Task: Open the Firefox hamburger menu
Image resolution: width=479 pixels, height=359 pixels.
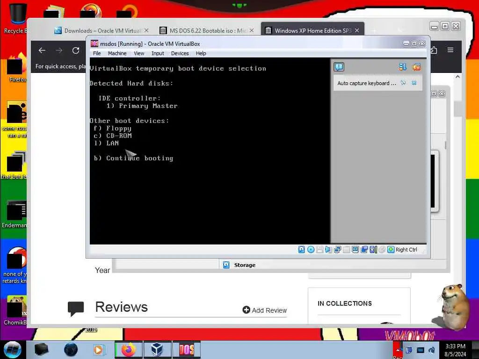Action: coord(450,50)
